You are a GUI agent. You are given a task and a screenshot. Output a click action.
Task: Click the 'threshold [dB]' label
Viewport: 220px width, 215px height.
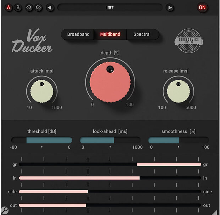tap(42, 131)
